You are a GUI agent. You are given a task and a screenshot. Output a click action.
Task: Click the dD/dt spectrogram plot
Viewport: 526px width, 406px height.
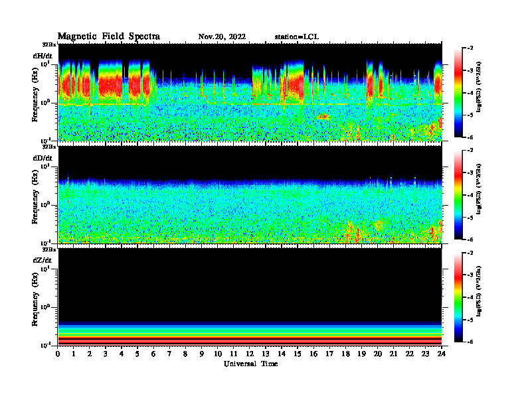[x=250, y=194]
